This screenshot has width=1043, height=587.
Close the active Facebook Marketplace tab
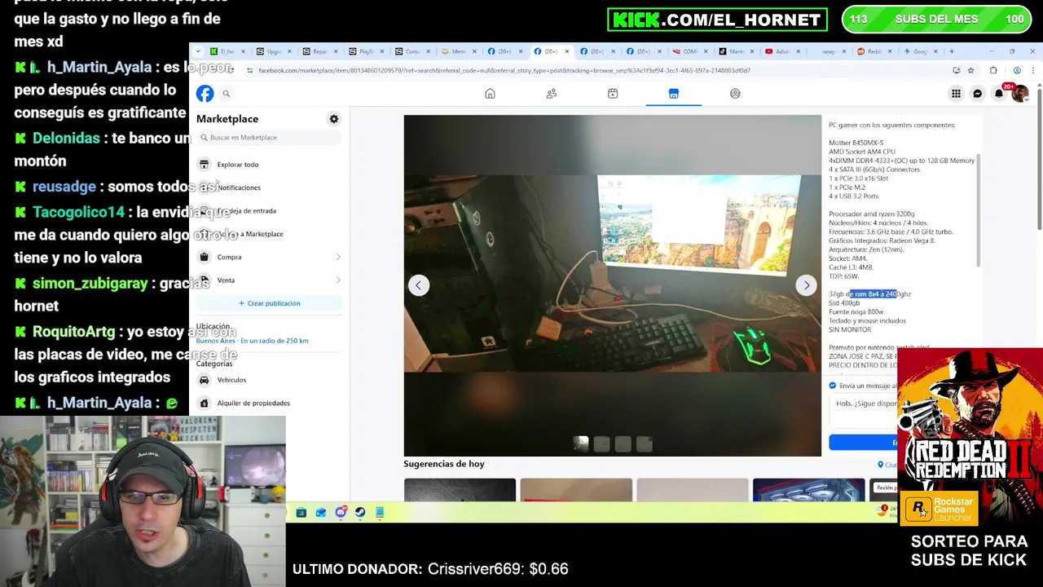[x=567, y=51]
